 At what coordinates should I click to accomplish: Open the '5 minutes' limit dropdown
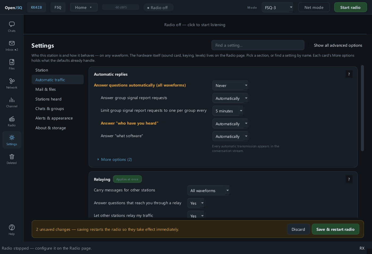point(228,111)
